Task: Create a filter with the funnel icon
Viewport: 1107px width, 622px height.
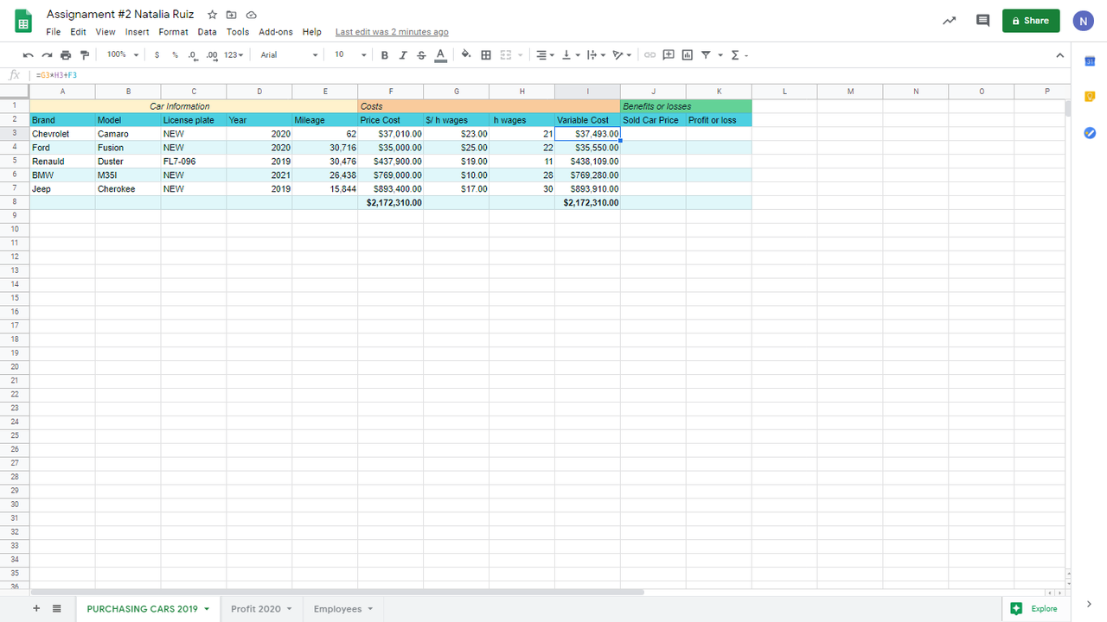Action: (706, 54)
